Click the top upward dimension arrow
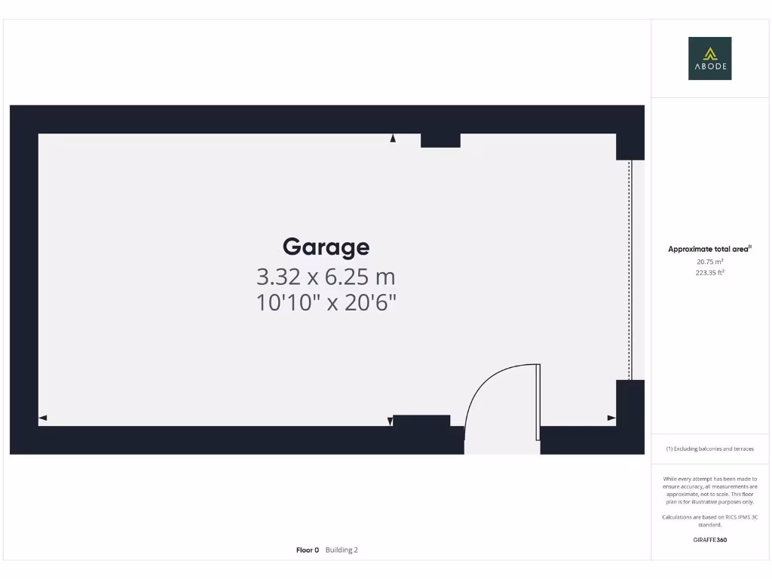The image size is (772, 579). 393,139
